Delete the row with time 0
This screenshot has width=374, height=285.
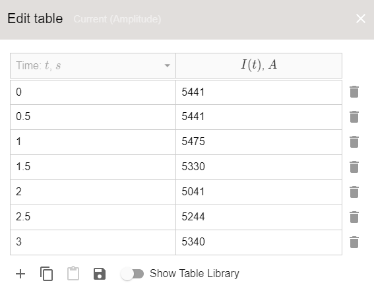tap(354, 92)
